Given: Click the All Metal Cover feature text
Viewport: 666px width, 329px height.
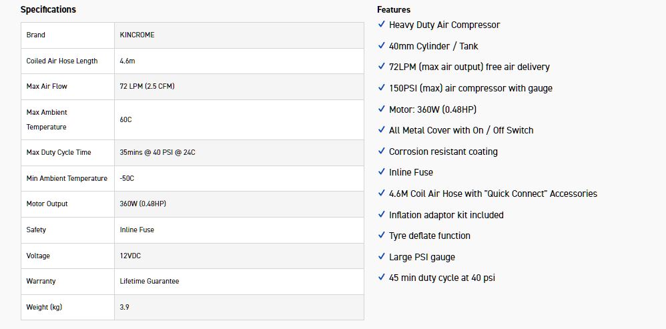Looking at the screenshot, I should click(x=461, y=130).
